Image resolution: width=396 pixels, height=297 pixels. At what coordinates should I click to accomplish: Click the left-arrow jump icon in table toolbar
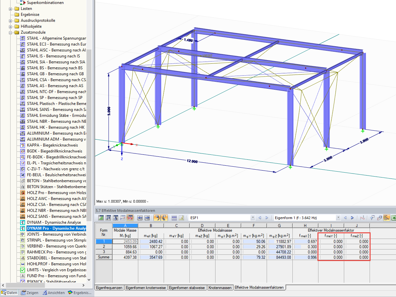[140, 218]
